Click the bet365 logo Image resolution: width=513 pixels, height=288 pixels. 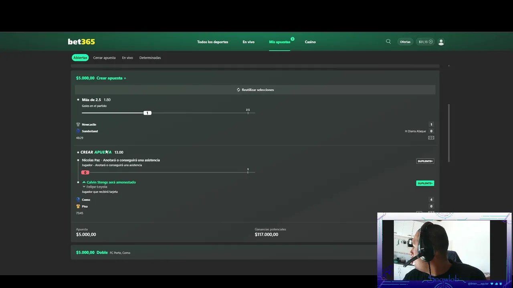pyautogui.click(x=81, y=42)
